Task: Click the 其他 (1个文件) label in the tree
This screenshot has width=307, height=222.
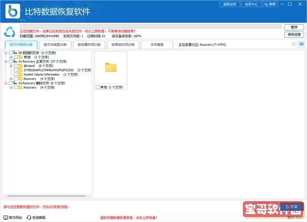Action: (x=36, y=57)
